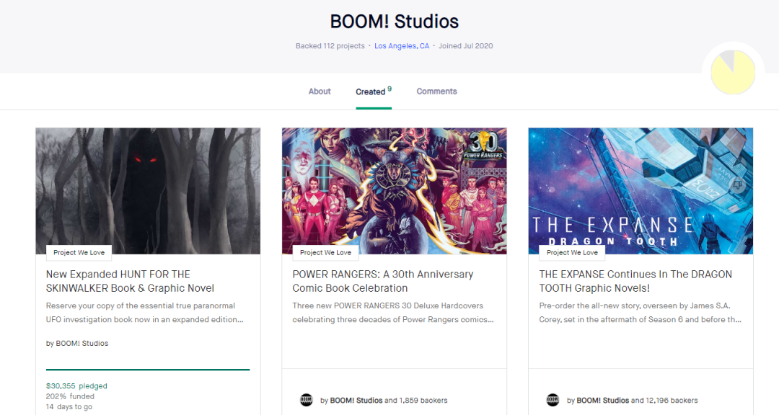Click the Skinwalker forest cover image

(x=148, y=187)
